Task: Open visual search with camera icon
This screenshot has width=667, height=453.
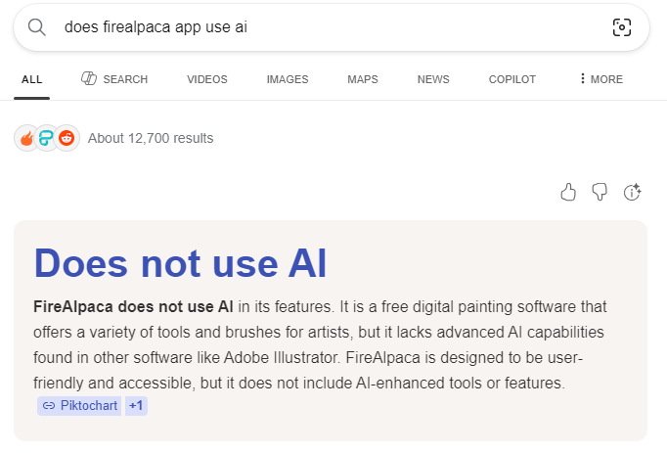Action: pos(622,27)
